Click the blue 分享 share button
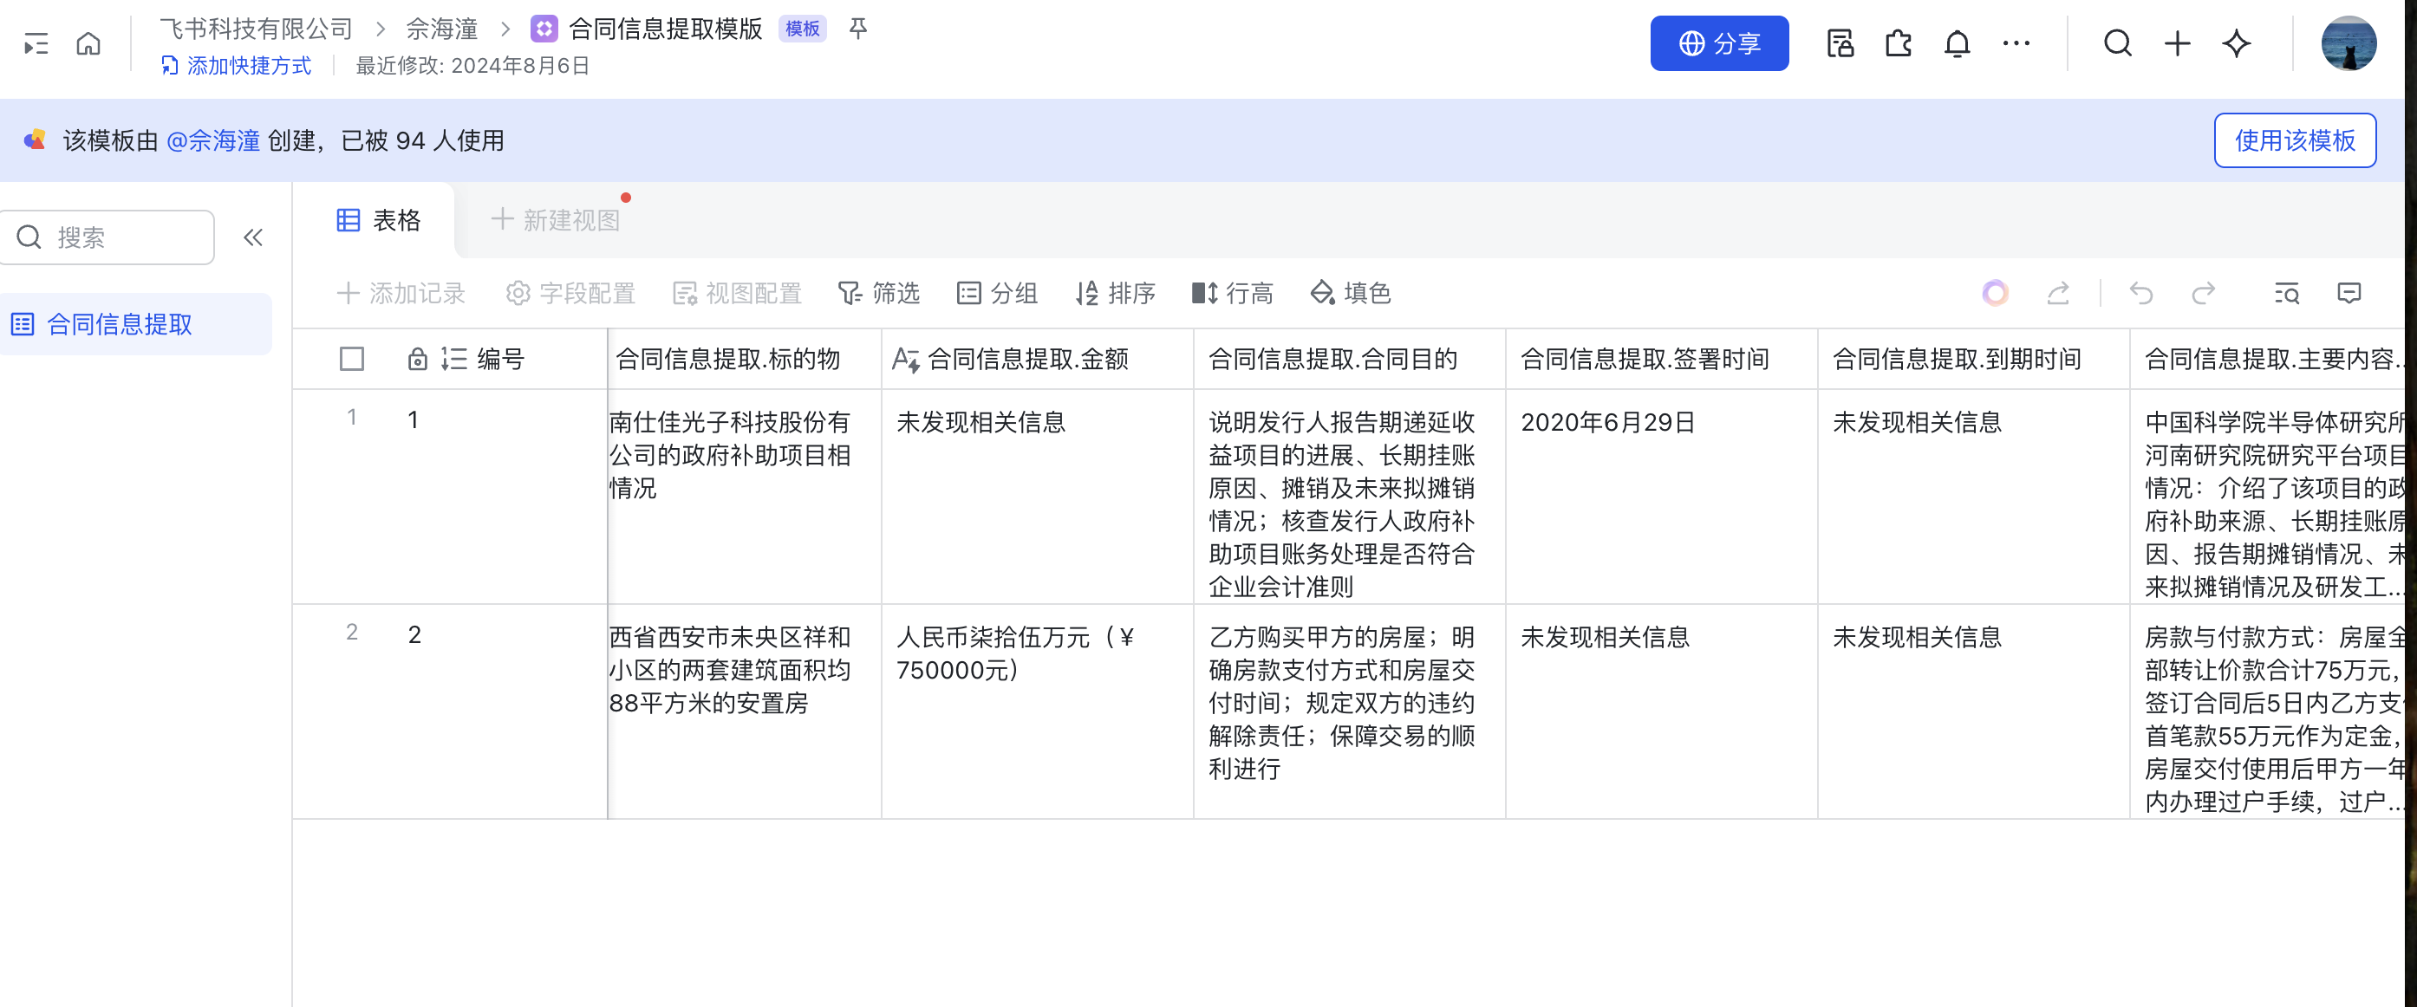The height and width of the screenshot is (1007, 2417). point(1719,43)
